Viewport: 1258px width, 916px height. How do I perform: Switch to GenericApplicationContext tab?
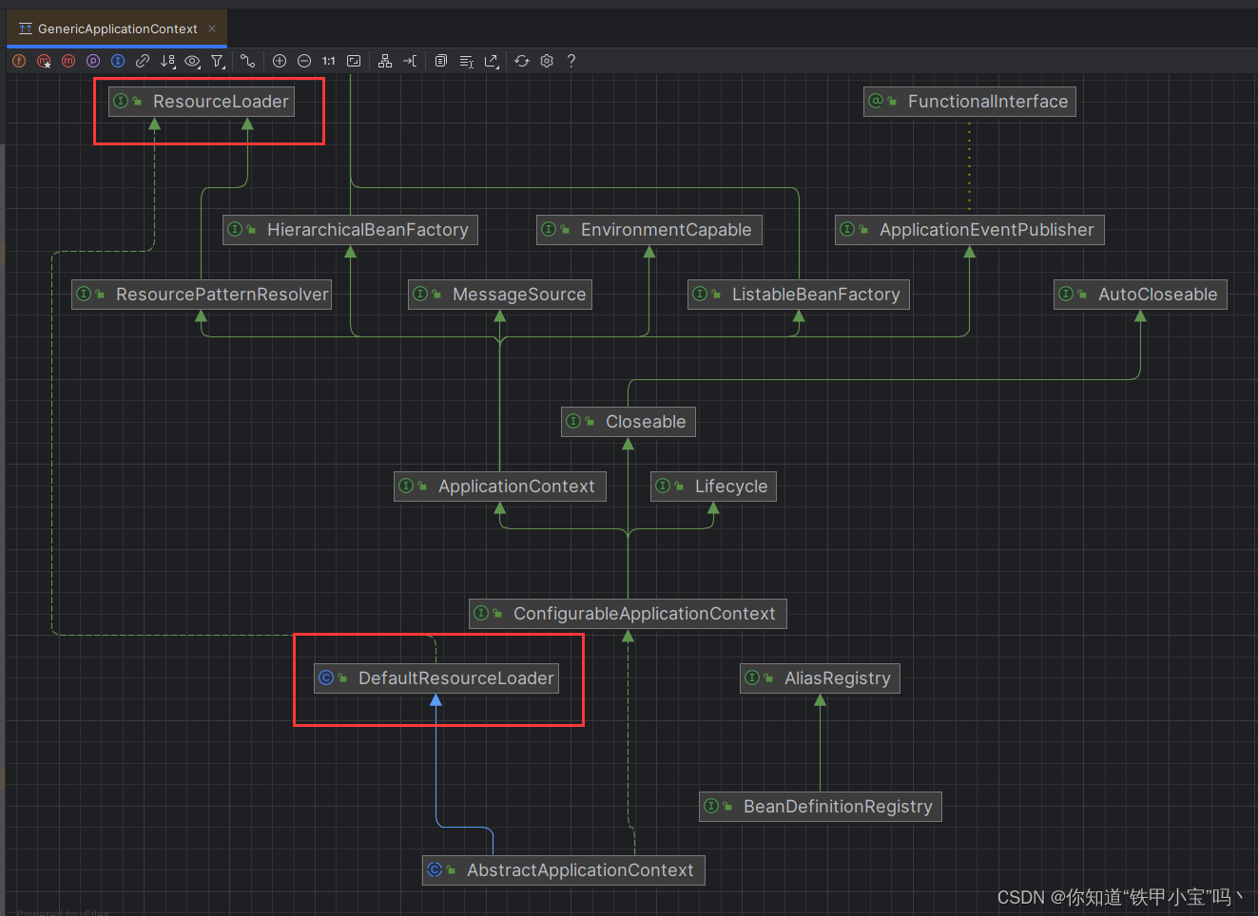[x=118, y=29]
